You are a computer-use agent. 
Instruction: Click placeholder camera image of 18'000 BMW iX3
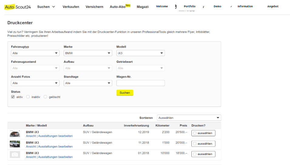point(15,154)
